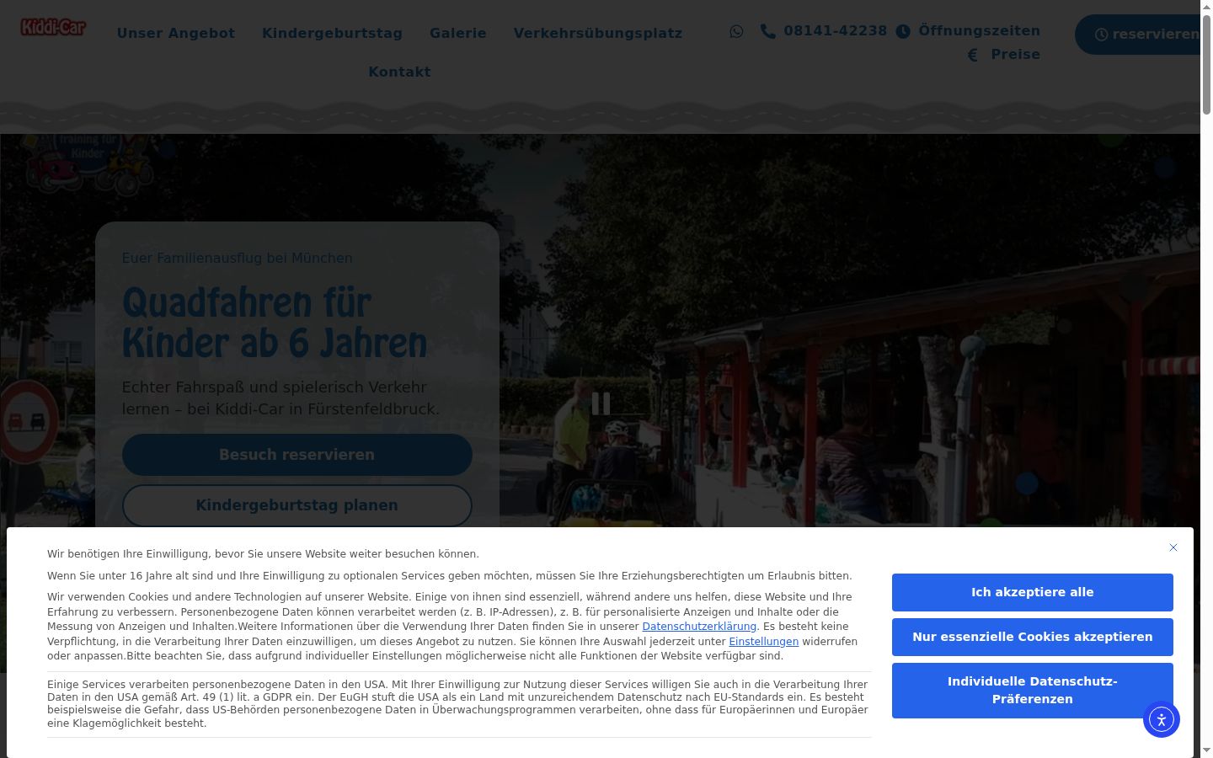
Task: Pause the hero background video
Action: coord(601,403)
